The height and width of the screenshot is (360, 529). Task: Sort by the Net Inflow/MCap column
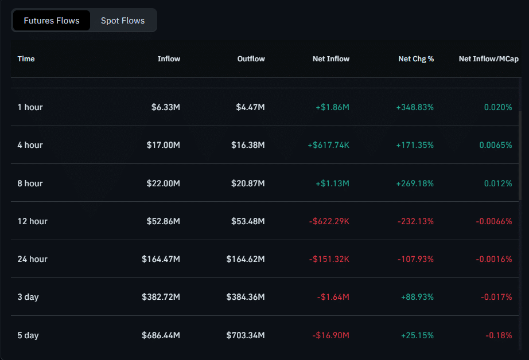pos(488,58)
